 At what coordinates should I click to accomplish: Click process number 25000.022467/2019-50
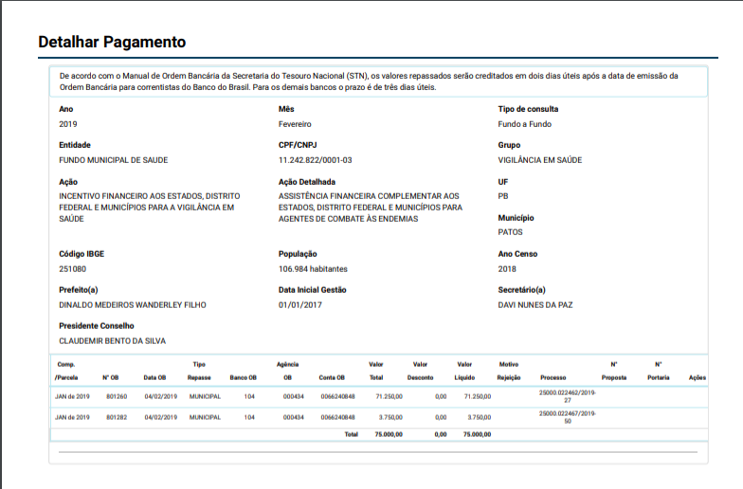(568, 417)
